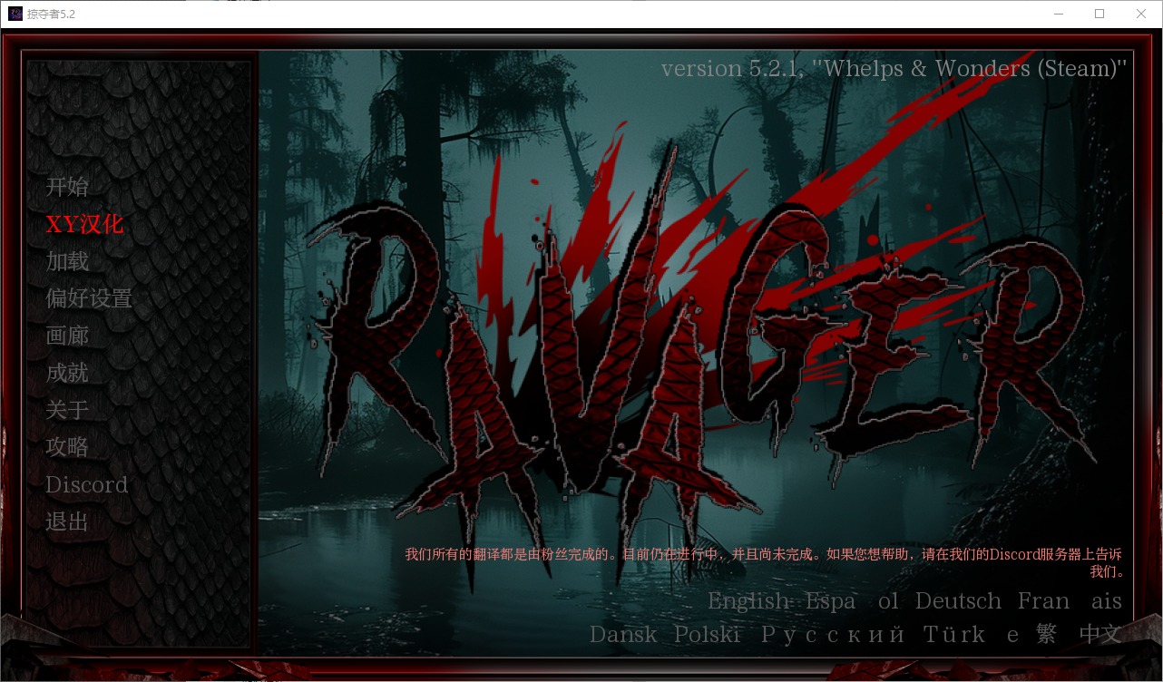Switch language to Polski

707,634
